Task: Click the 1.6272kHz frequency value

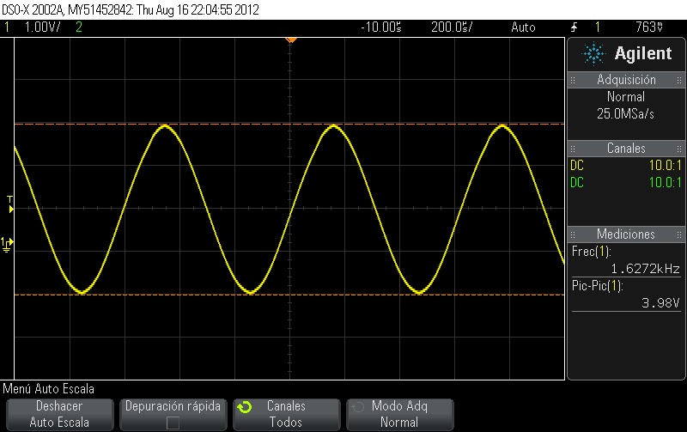Action: (x=646, y=269)
